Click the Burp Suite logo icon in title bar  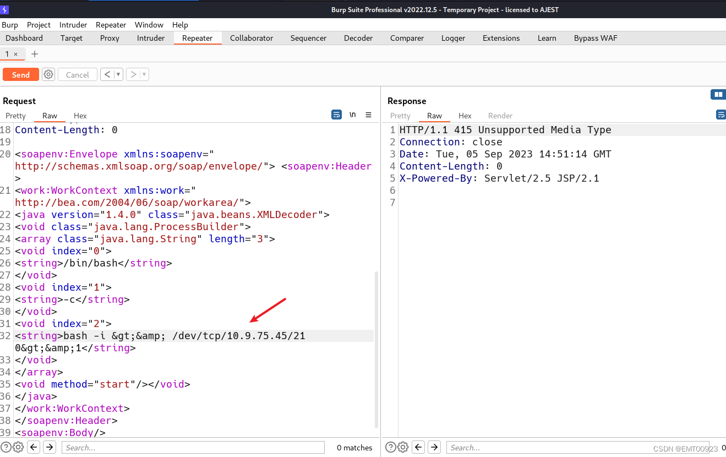tap(5, 9)
